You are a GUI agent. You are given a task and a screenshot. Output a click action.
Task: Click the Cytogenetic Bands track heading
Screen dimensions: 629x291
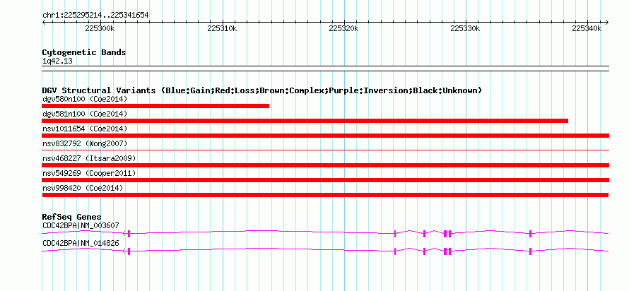(x=84, y=52)
